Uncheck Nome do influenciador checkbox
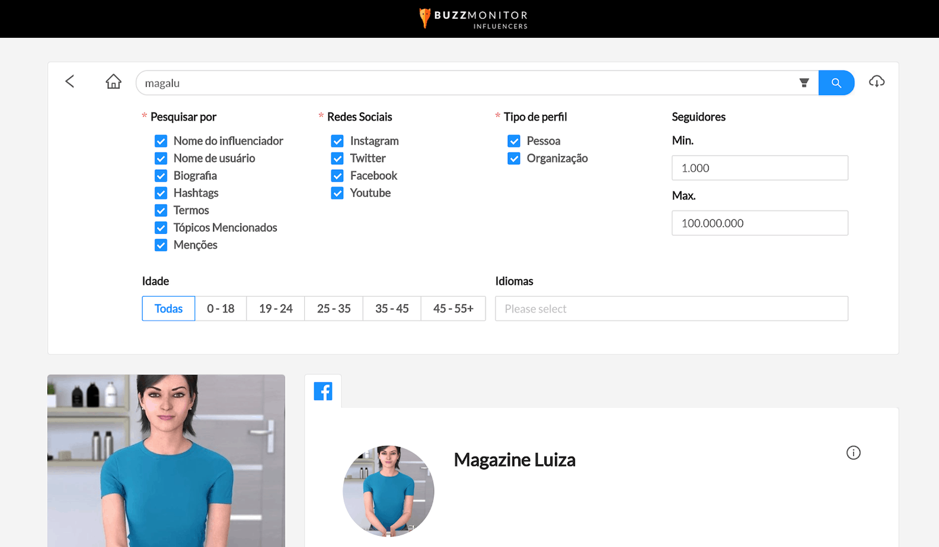Viewport: 939px width, 547px height. [161, 141]
